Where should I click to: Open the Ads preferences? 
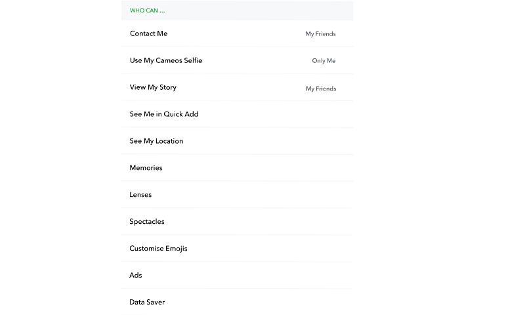[x=136, y=276]
